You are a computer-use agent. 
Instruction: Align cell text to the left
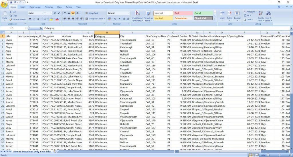coord(65,19)
